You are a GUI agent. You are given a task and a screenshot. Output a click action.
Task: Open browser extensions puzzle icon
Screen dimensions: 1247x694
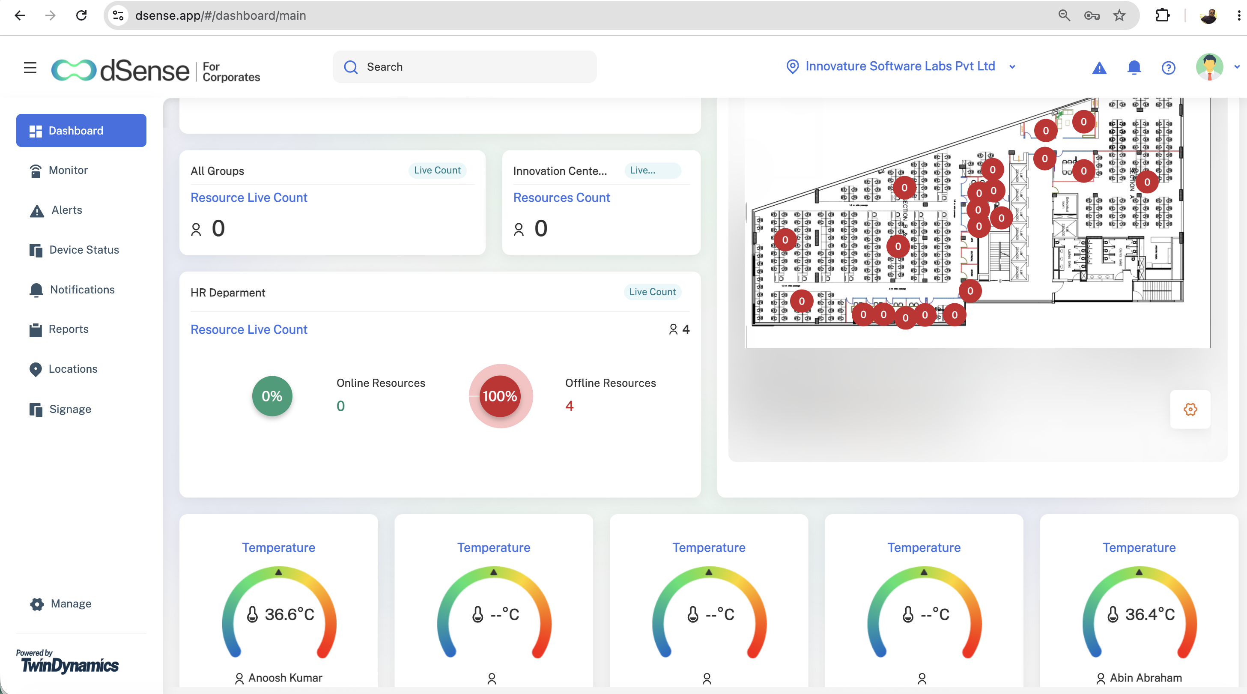pyautogui.click(x=1163, y=15)
